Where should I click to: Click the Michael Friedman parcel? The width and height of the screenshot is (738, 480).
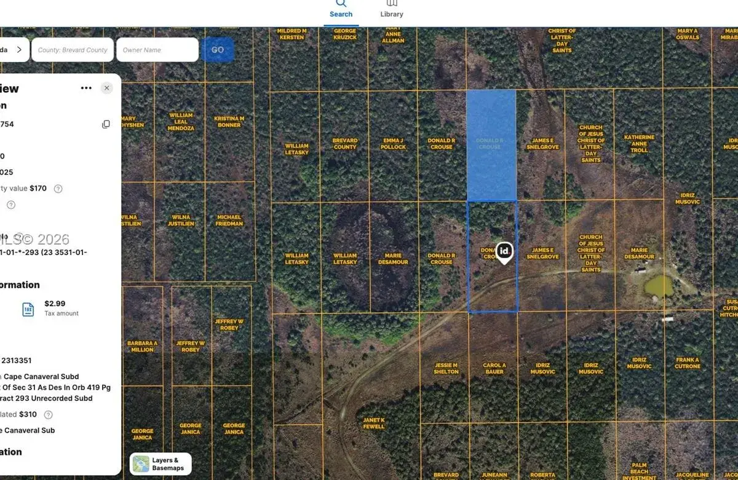tap(229, 220)
